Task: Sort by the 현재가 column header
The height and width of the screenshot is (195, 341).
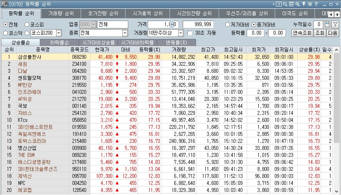Action: tap(102, 50)
